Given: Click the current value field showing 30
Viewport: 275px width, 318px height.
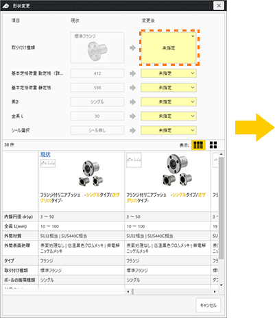Looking at the screenshot, I should point(97,116).
